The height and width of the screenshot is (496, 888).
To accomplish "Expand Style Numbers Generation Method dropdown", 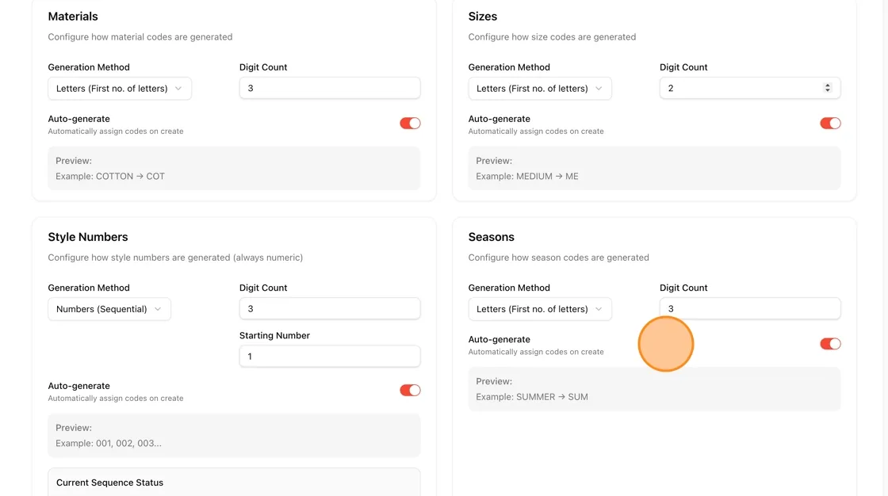I will [109, 309].
